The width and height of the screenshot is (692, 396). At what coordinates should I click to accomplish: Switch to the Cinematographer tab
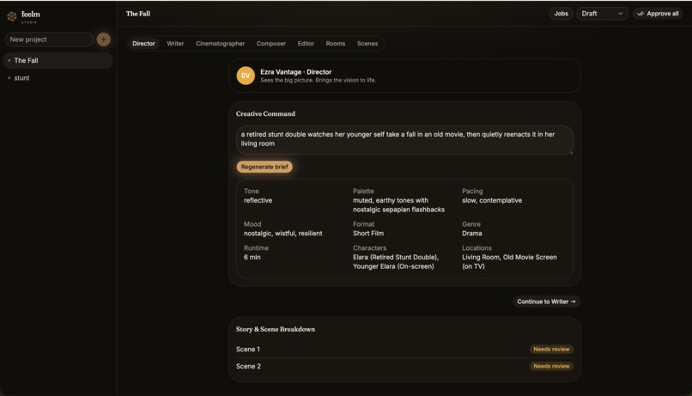click(x=221, y=44)
